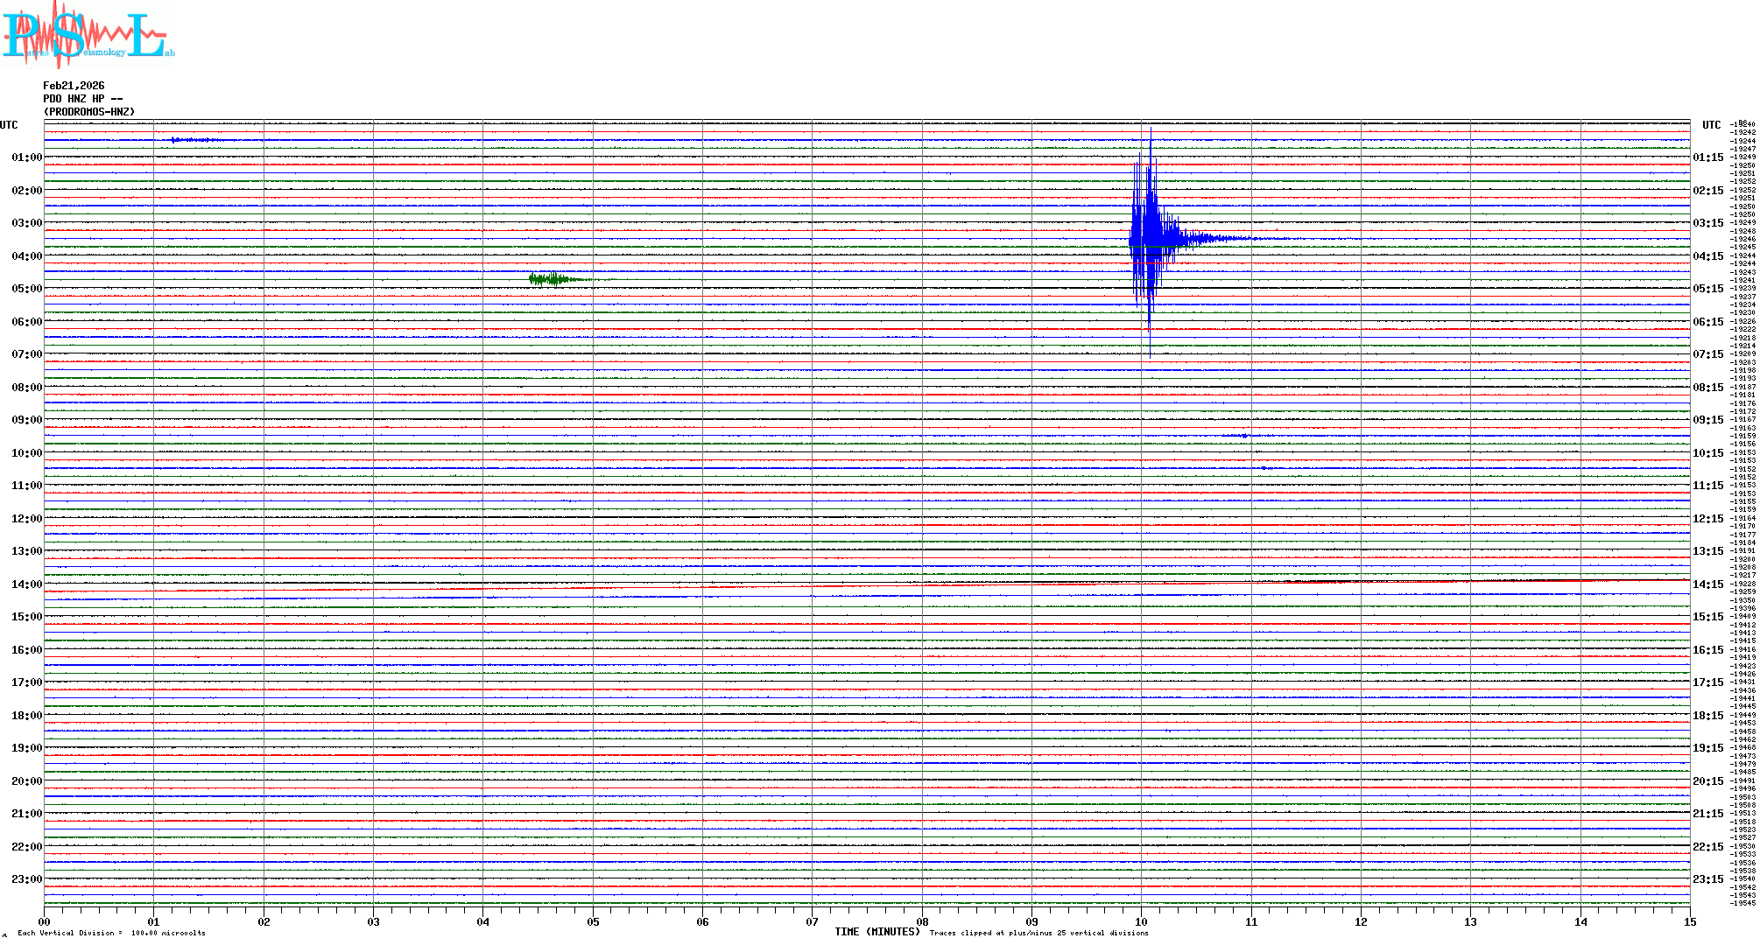Screen dimensions: 1760x945
Task: Select the 20:15 time label on right
Action: [x=1707, y=781]
